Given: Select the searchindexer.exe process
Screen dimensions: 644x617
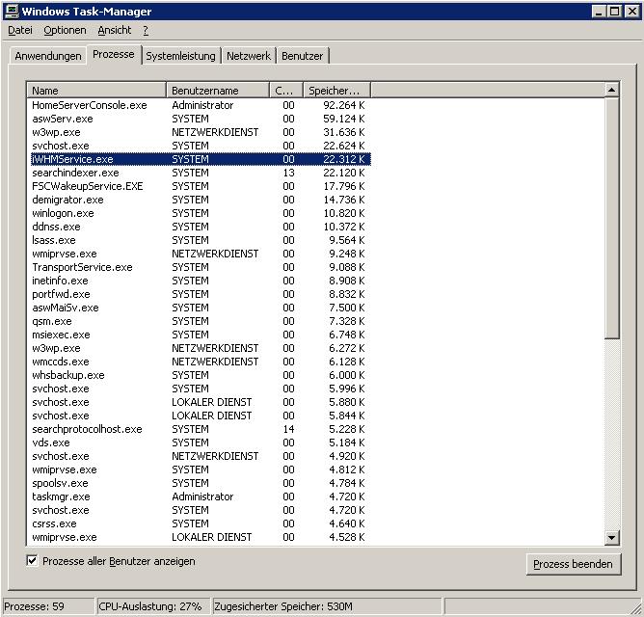Looking at the screenshot, I should click(201, 173).
